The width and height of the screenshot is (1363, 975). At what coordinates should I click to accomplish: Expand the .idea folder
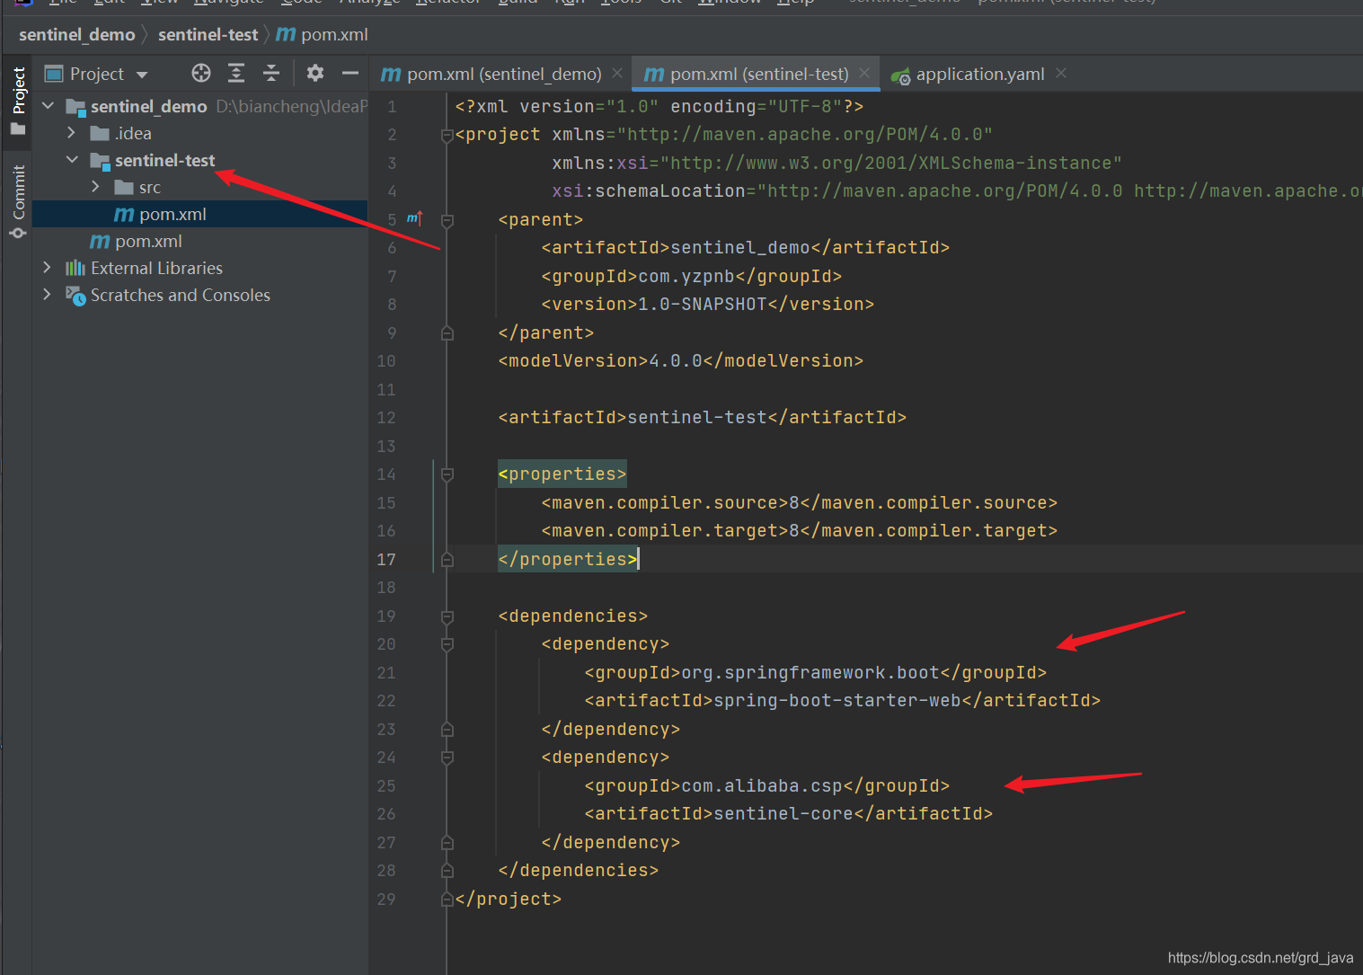[x=72, y=133]
